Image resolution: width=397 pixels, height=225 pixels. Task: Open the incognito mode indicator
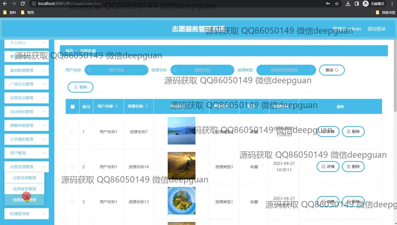(374, 4)
